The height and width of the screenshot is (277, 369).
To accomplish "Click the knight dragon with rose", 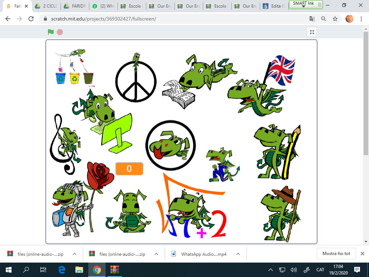I will pyautogui.click(x=70, y=207).
